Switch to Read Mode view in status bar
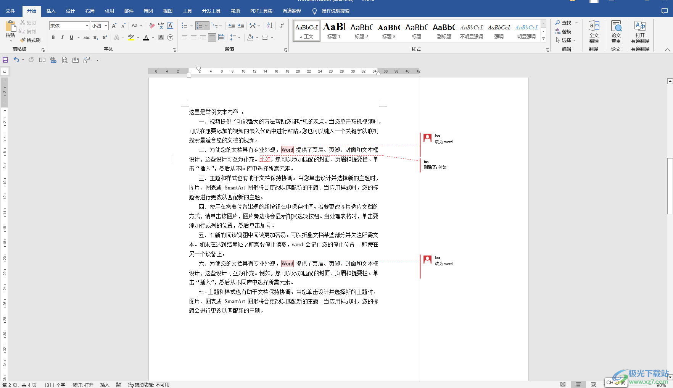The width and height of the screenshot is (673, 388). [x=563, y=385]
